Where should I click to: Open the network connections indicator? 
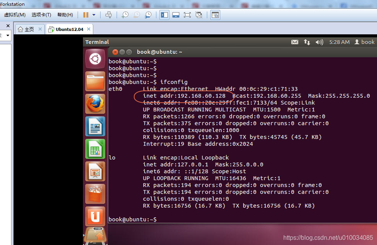pos(307,42)
